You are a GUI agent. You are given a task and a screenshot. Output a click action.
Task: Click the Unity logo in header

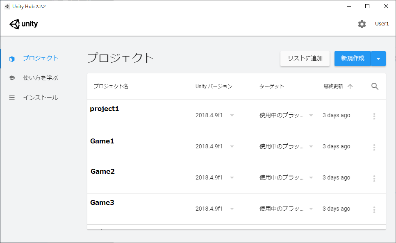point(23,24)
